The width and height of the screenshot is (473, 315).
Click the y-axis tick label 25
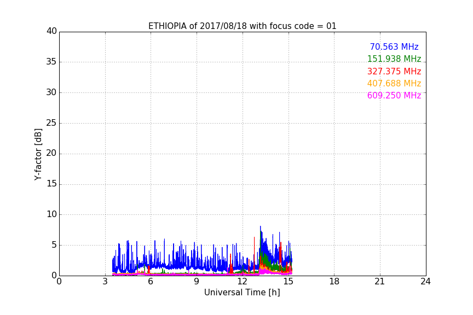click(x=51, y=122)
